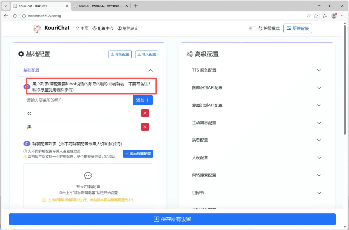Bookmark this page with star icon
349x230 pixels.
(316, 16)
